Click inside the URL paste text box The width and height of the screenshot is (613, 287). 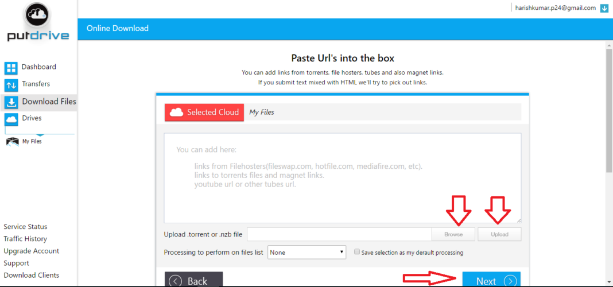click(x=343, y=178)
